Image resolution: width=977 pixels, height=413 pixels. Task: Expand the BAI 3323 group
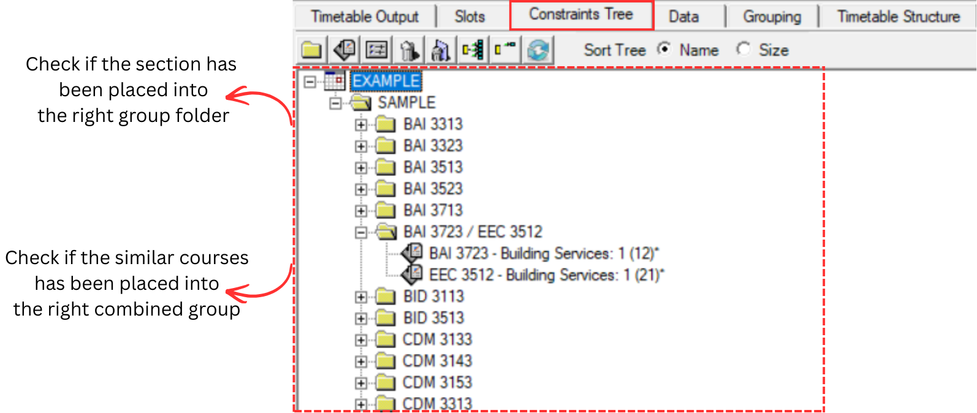pyautogui.click(x=361, y=146)
